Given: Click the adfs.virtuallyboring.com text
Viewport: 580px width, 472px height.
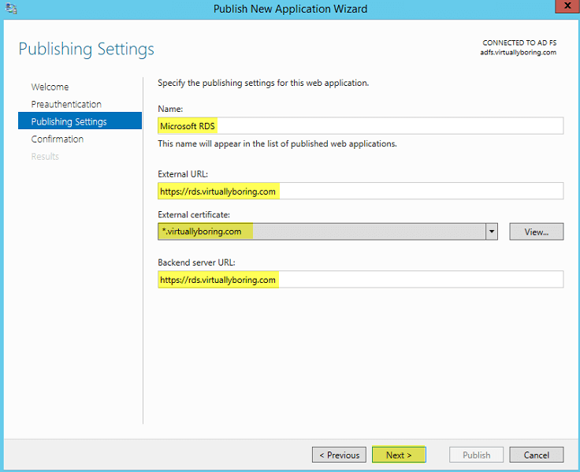Looking at the screenshot, I should [519, 53].
